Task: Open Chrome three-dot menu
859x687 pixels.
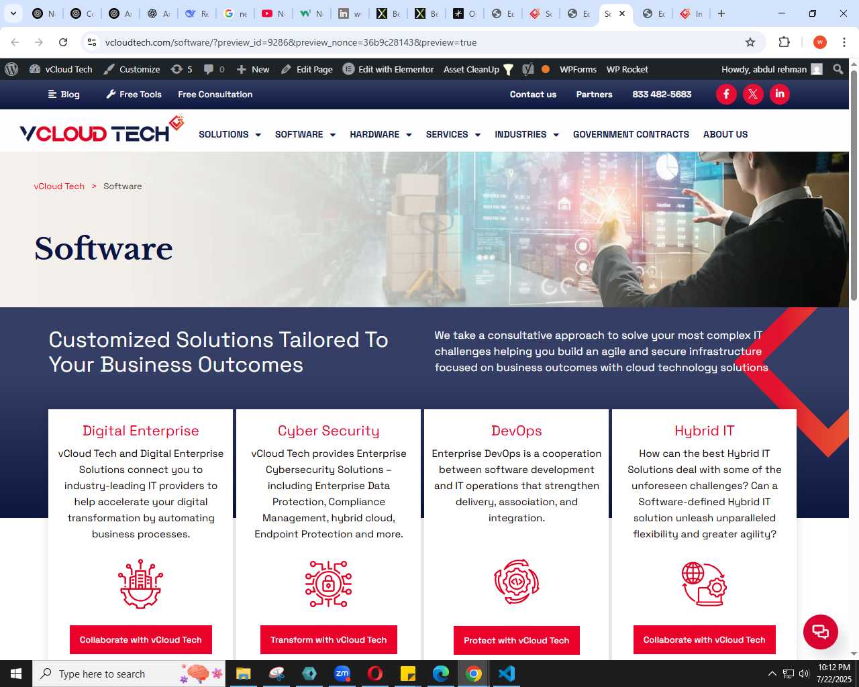Action: click(844, 42)
